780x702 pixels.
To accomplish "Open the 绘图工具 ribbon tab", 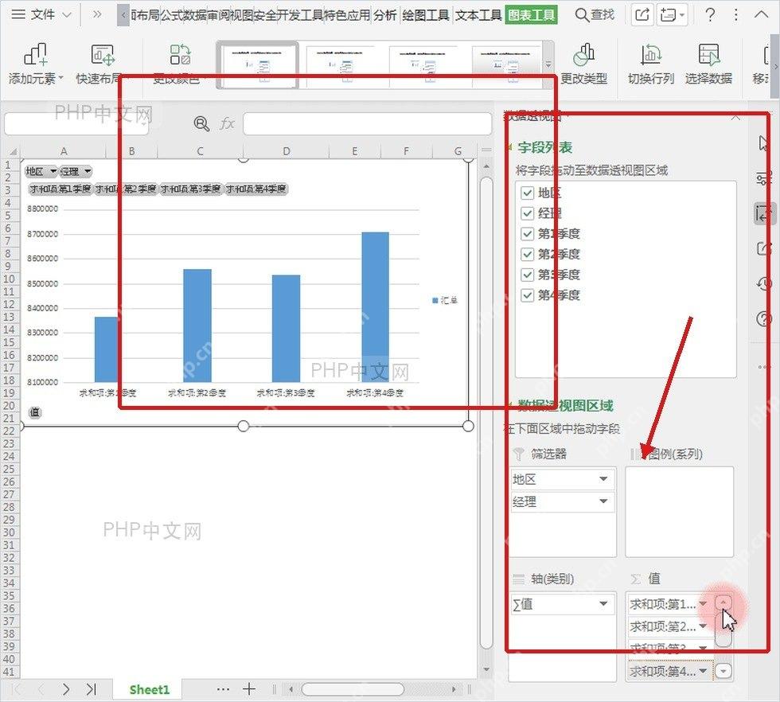I will click(x=425, y=15).
